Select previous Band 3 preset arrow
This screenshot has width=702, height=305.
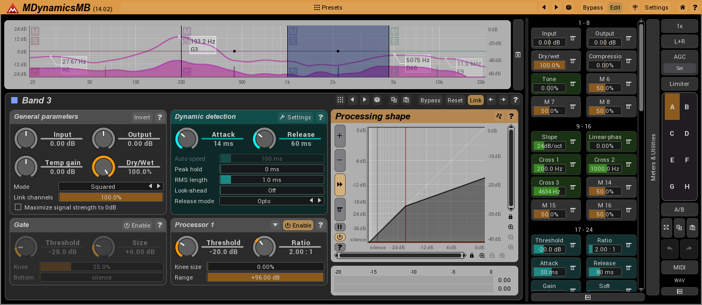click(x=352, y=100)
